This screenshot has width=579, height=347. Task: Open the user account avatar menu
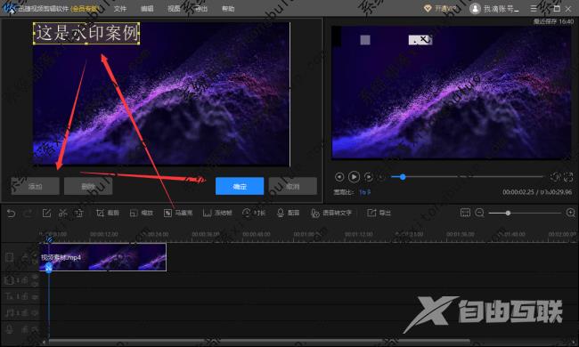[x=475, y=9]
